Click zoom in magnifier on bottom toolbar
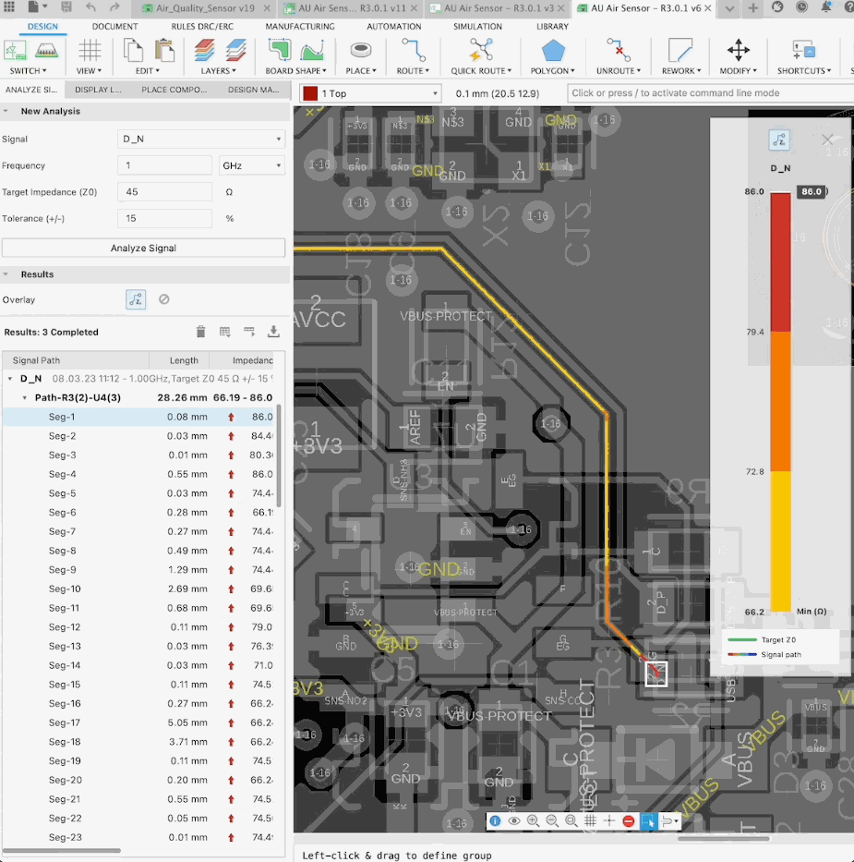The width and height of the screenshot is (854, 862). 533,820
